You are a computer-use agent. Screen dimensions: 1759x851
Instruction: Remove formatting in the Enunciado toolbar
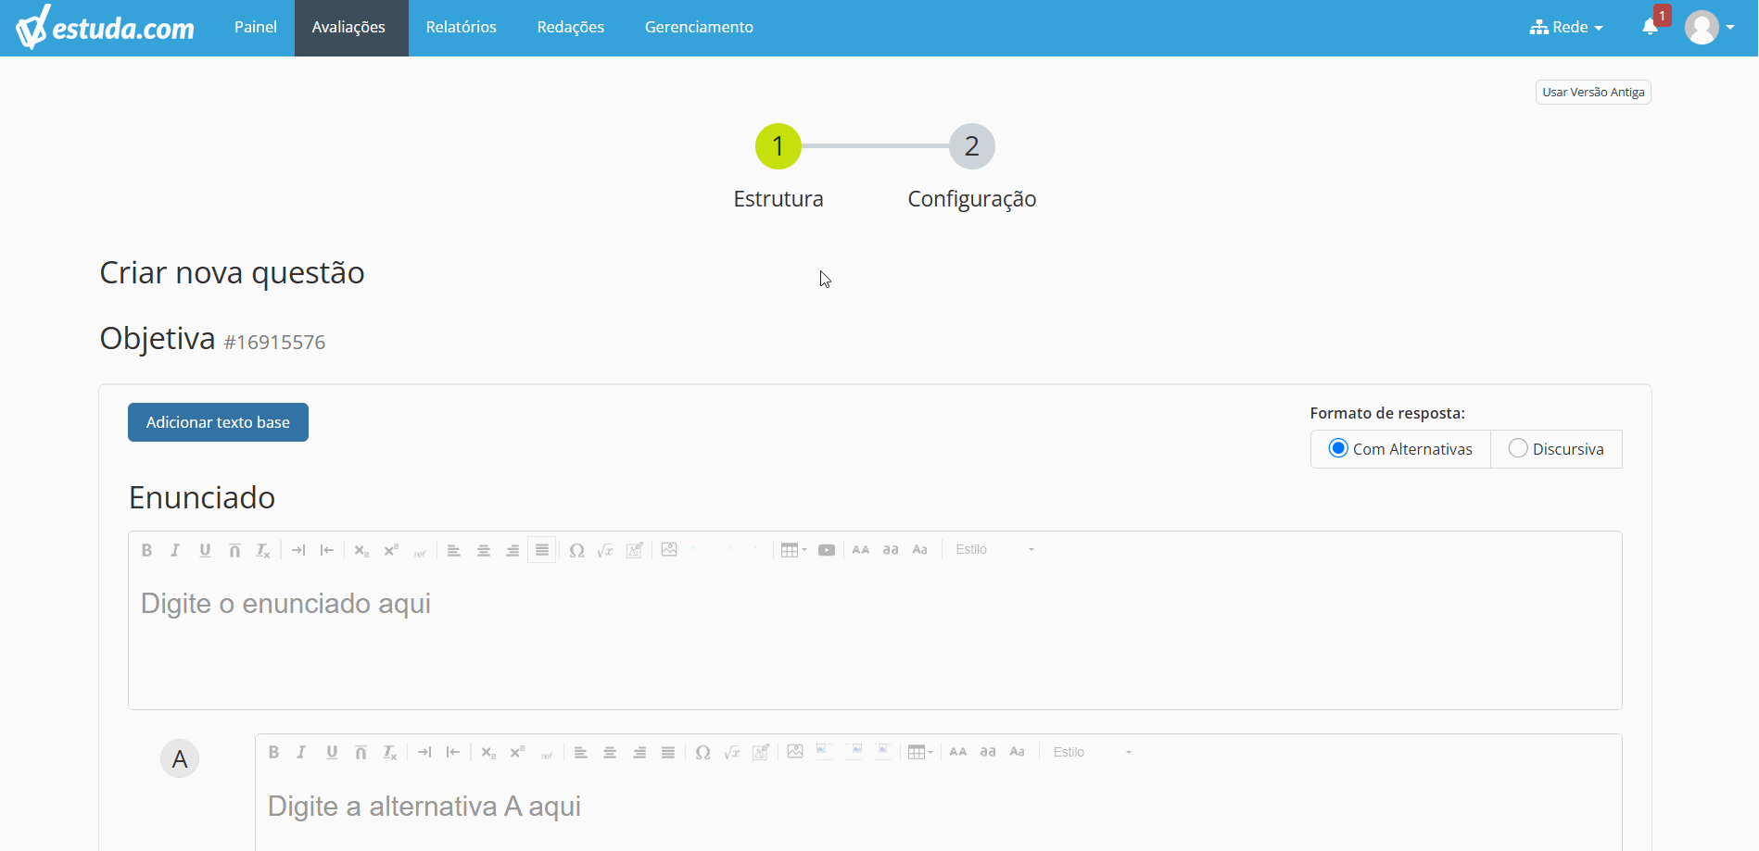[x=263, y=550]
